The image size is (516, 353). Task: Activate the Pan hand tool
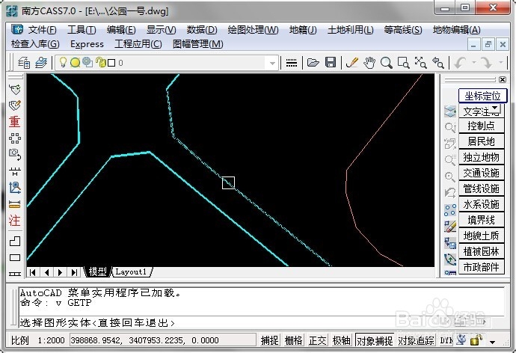point(369,62)
